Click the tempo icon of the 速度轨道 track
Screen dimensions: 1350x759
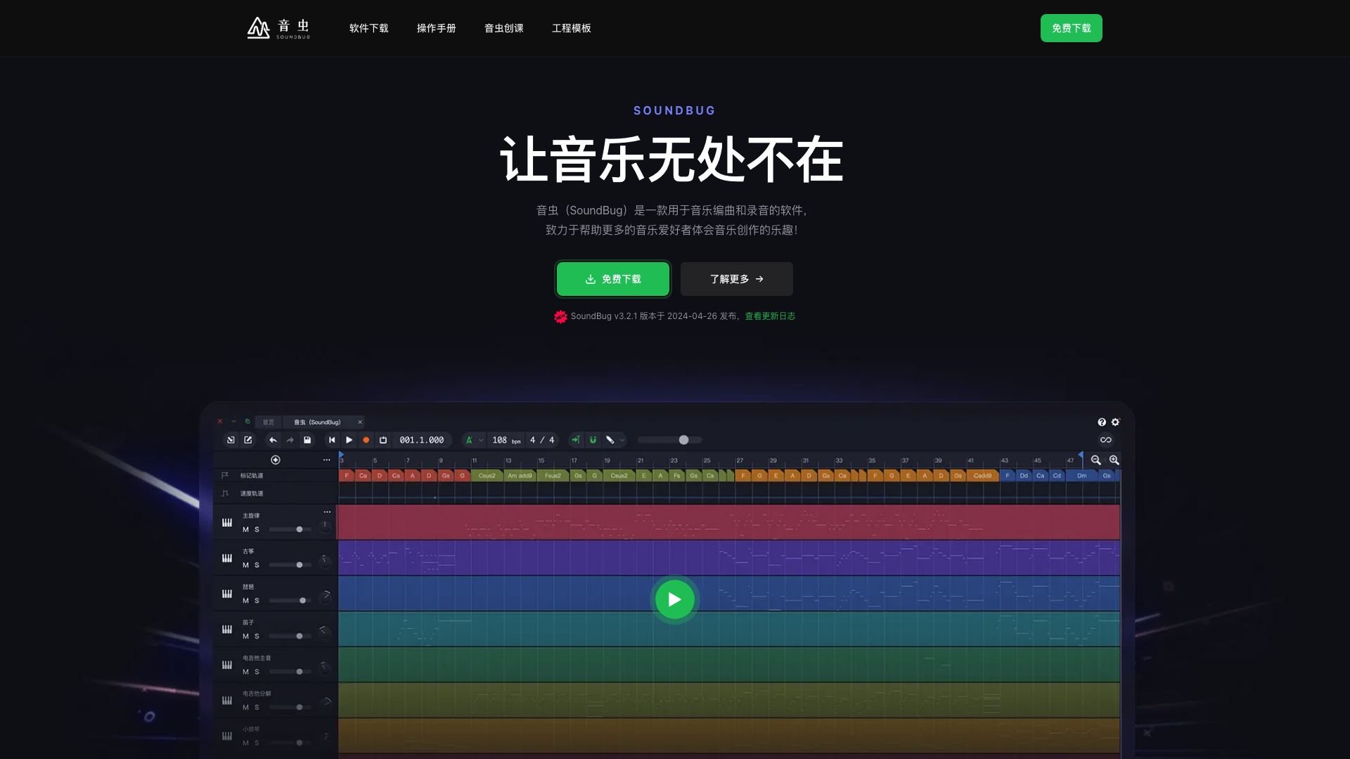coord(225,493)
